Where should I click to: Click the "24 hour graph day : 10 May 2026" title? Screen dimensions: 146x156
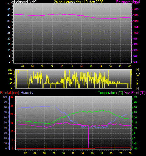(x=79, y=2)
